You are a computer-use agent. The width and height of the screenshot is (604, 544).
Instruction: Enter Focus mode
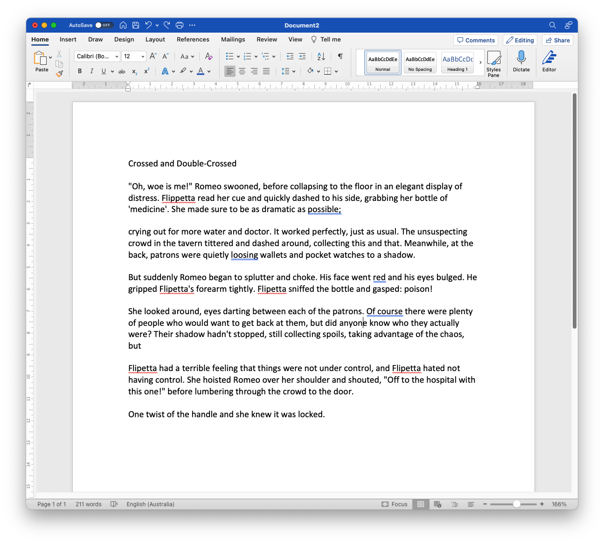(395, 504)
